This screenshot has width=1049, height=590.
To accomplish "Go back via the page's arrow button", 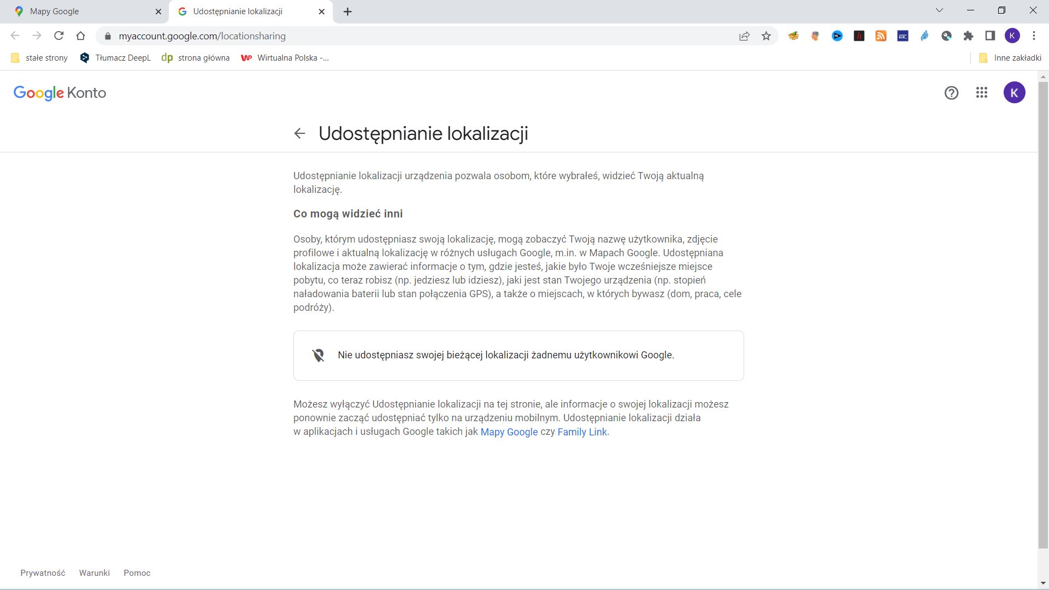I will (299, 133).
